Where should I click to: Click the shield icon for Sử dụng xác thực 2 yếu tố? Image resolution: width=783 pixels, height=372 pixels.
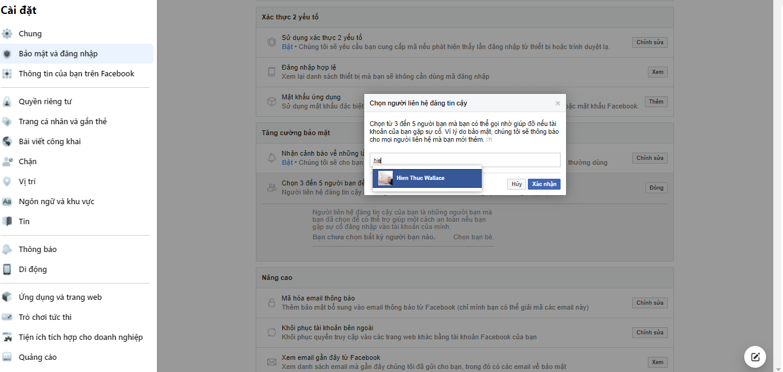click(272, 42)
